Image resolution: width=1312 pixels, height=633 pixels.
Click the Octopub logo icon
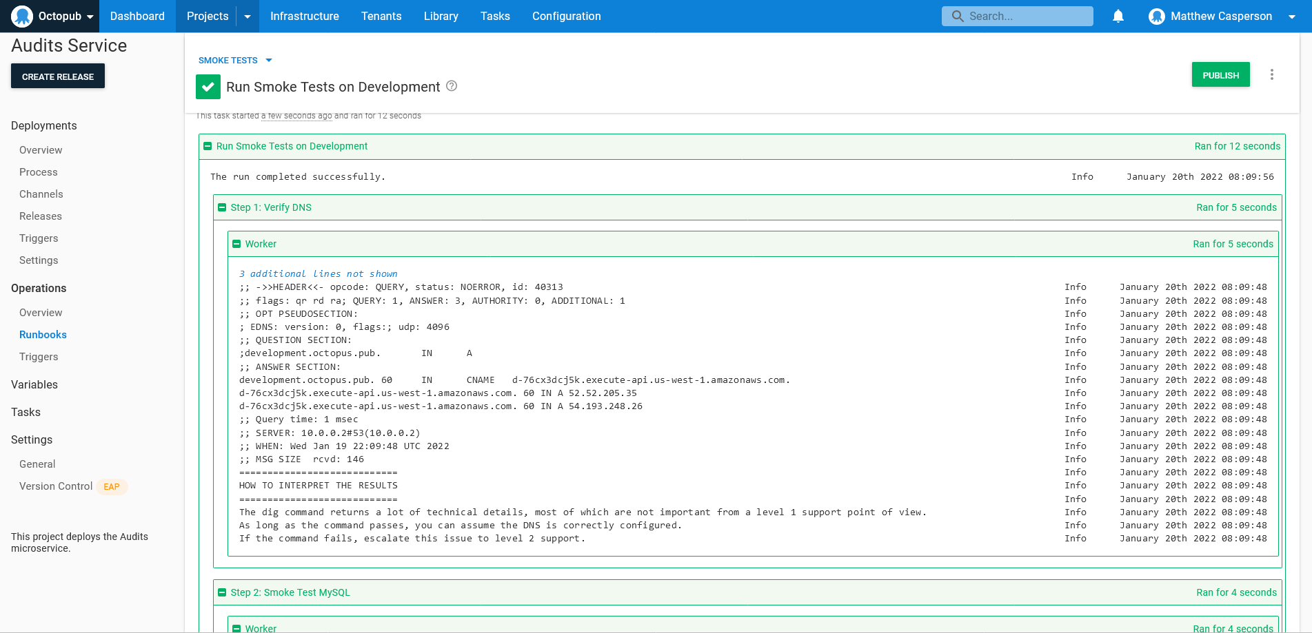(x=21, y=16)
